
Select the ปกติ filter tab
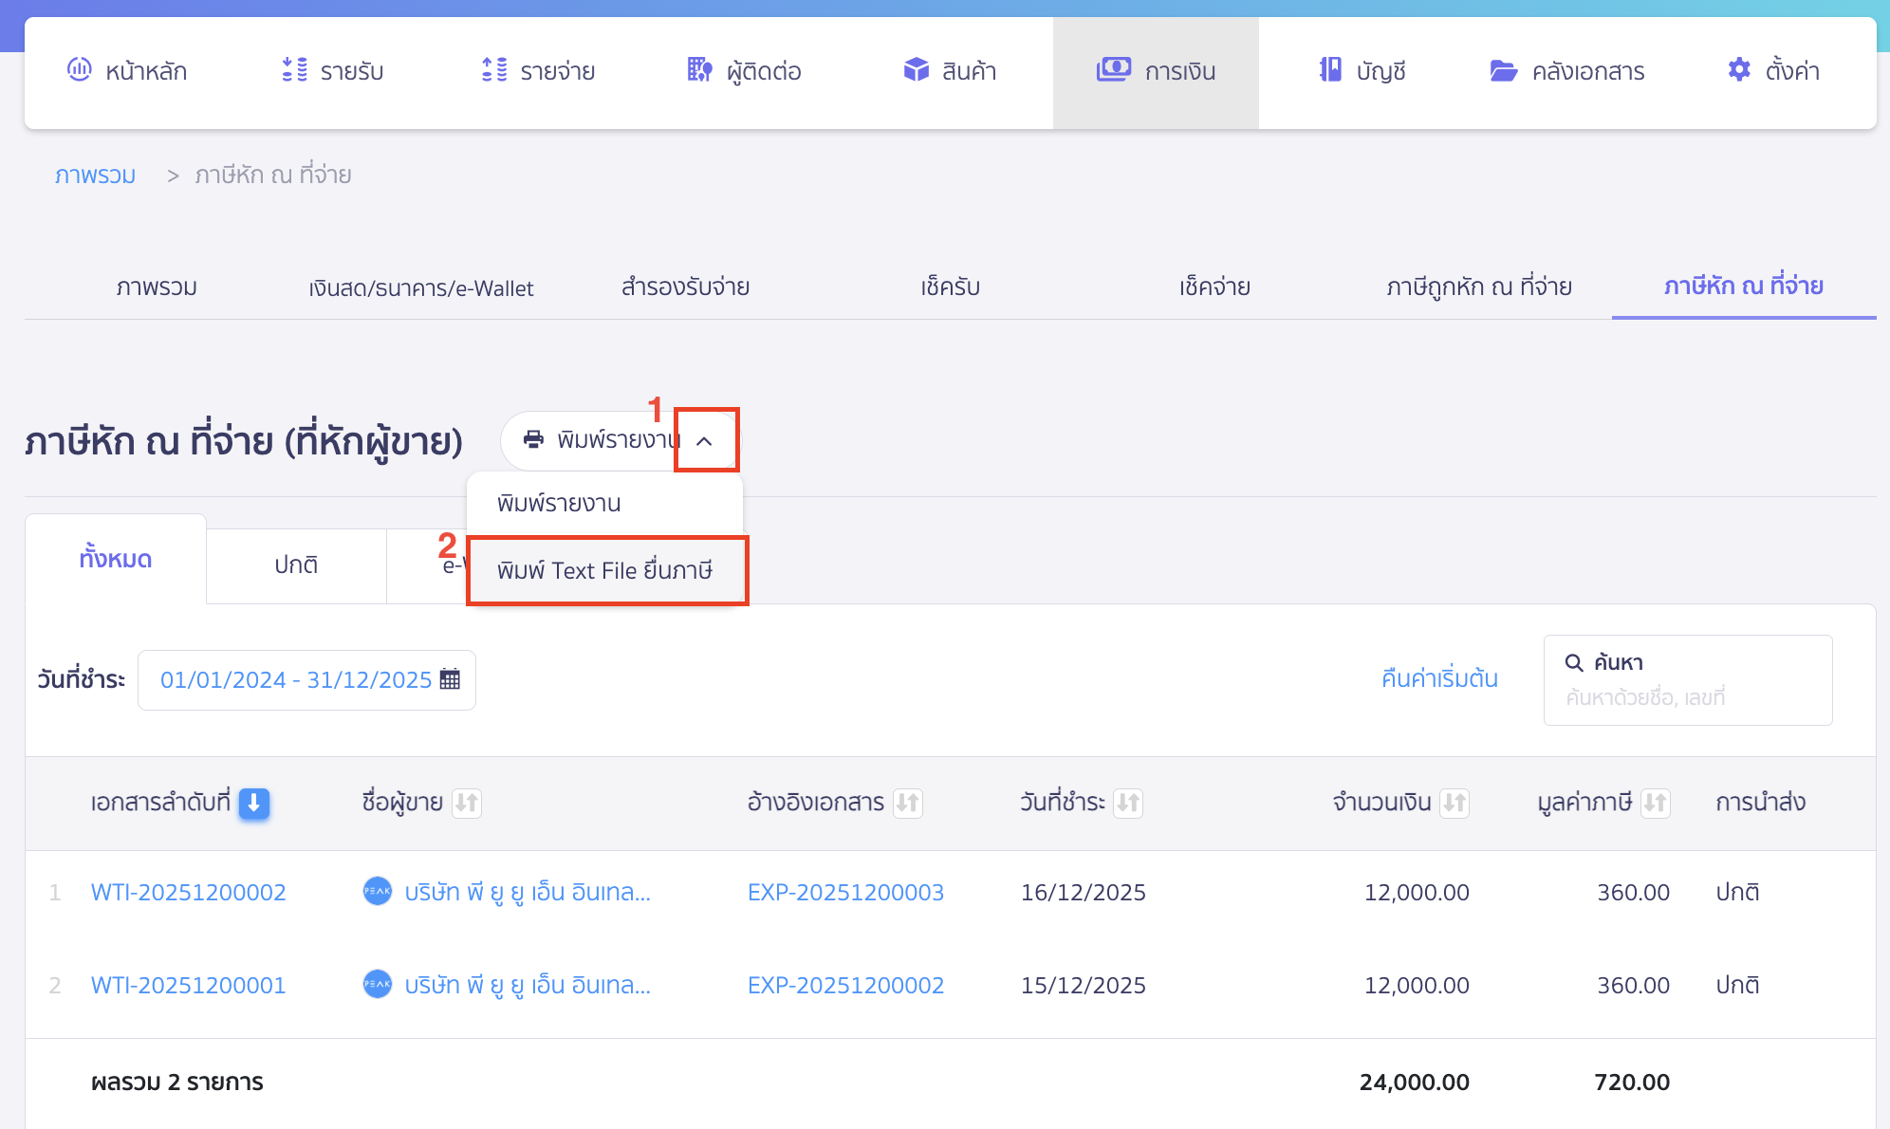[296, 564]
